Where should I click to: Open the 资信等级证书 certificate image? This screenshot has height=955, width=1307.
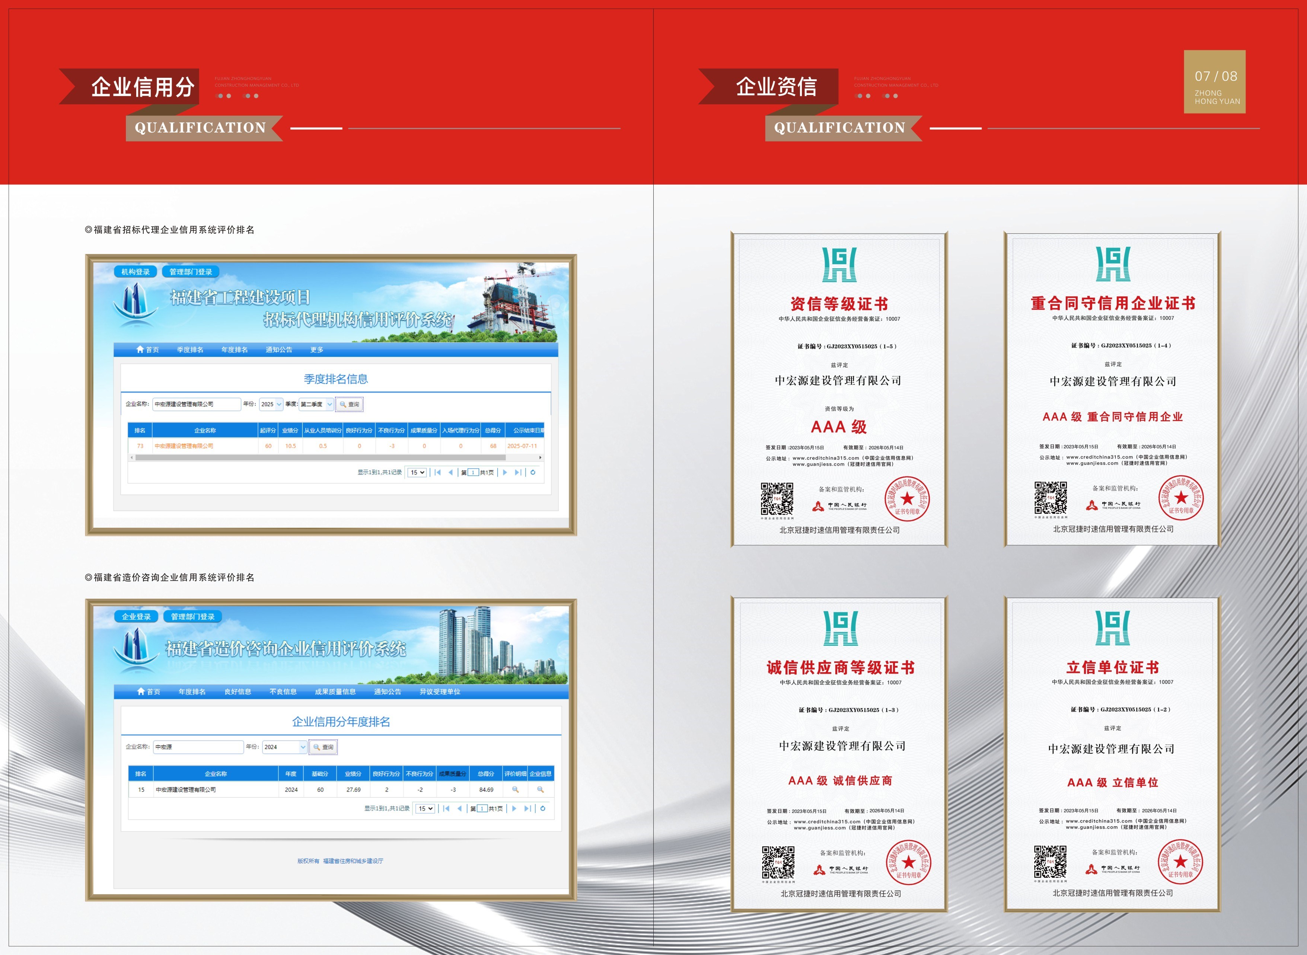coord(839,389)
